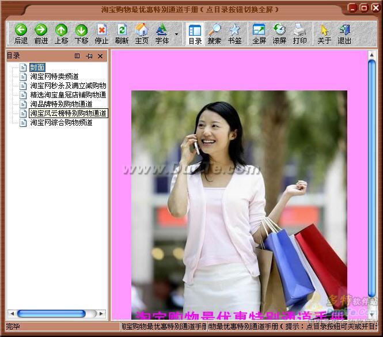Open 精选淘宝皇冠店铺购物通道 entry
This screenshot has height=337, width=383.
tap(68, 95)
